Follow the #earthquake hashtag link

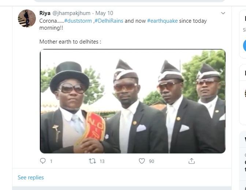[162, 21]
